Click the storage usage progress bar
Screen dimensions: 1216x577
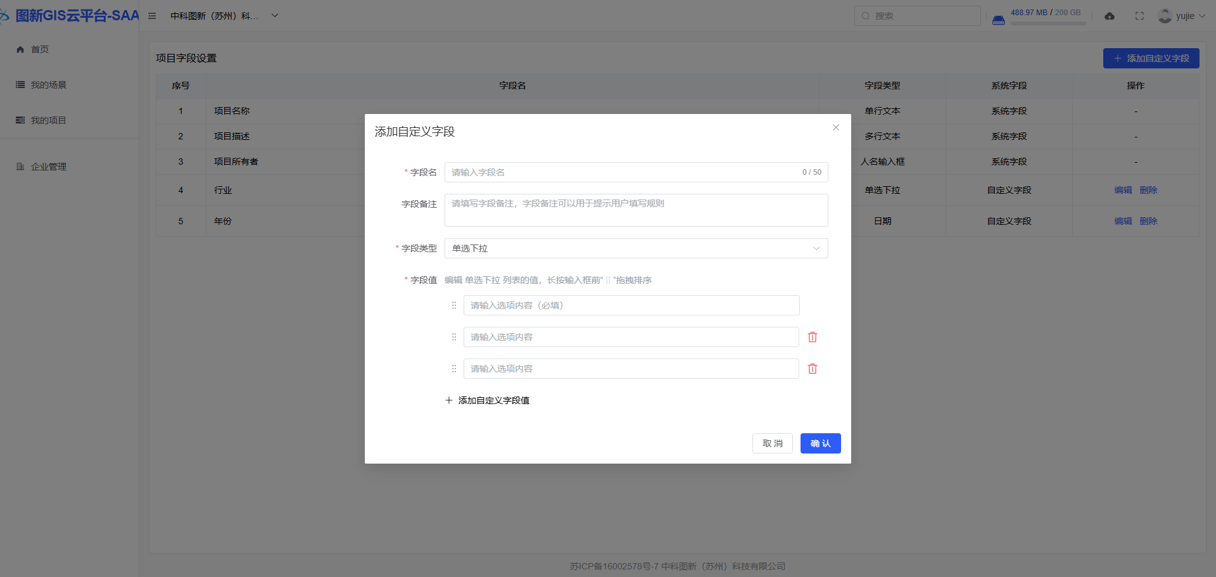tap(1048, 23)
